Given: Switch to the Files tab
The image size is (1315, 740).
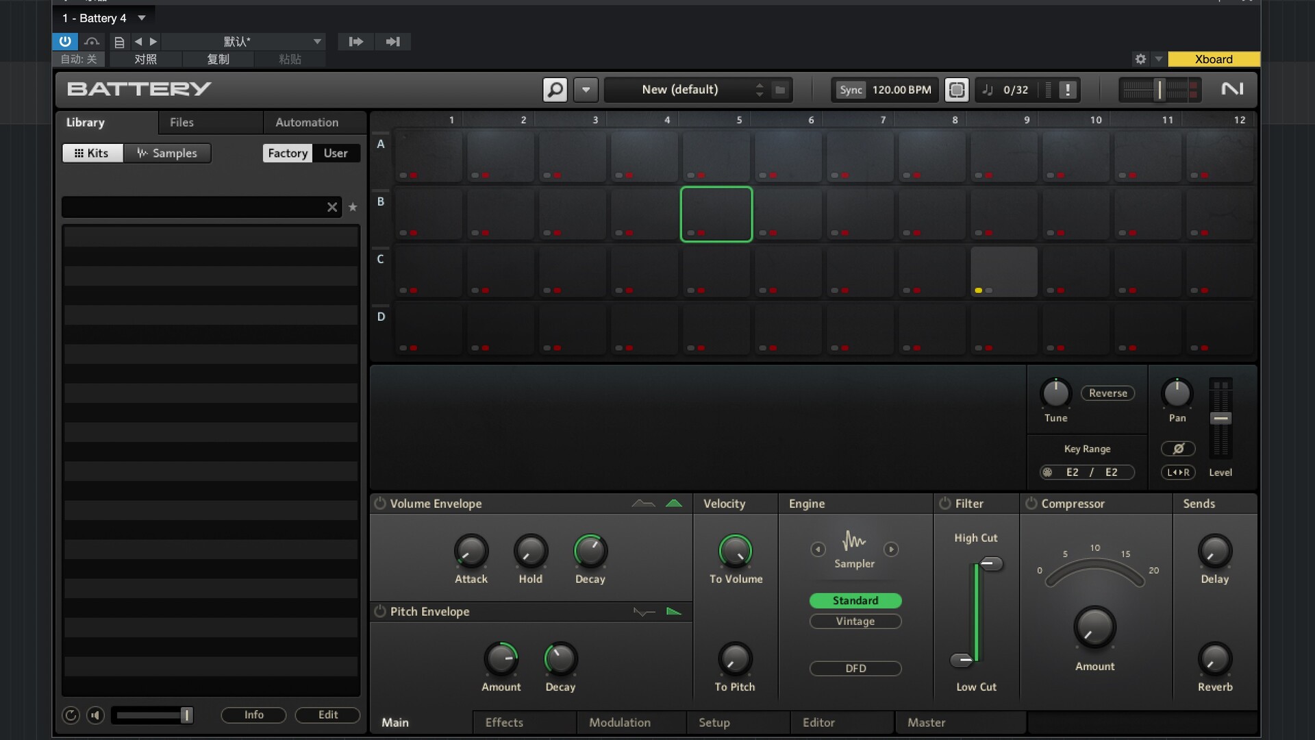Looking at the screenshot, I should pos(211,122).
